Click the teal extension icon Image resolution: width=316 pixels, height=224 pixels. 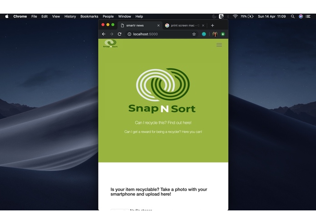point(204,34)
